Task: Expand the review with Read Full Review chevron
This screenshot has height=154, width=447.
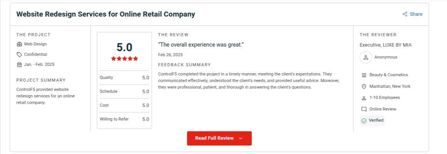Action: (241, 138)
